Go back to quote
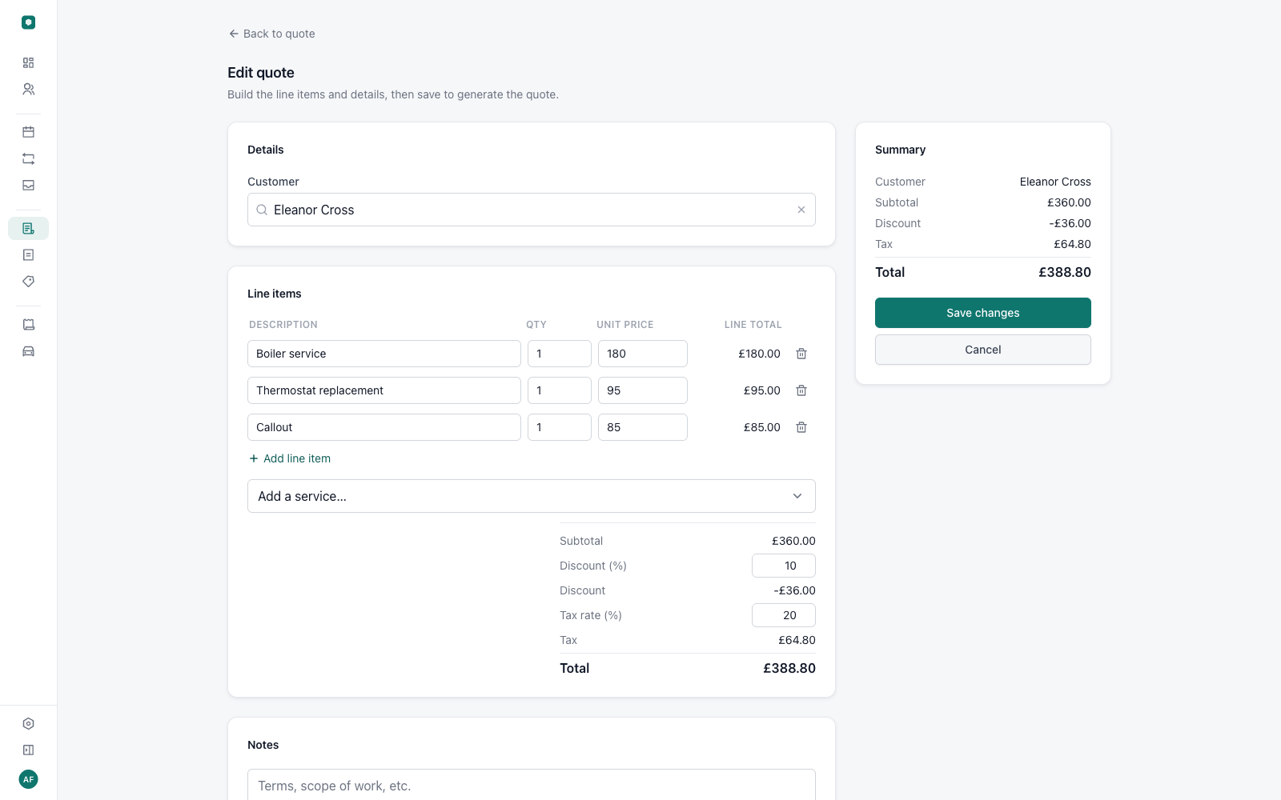This screenshot has height=800, width=1281. tap(271, 34)
